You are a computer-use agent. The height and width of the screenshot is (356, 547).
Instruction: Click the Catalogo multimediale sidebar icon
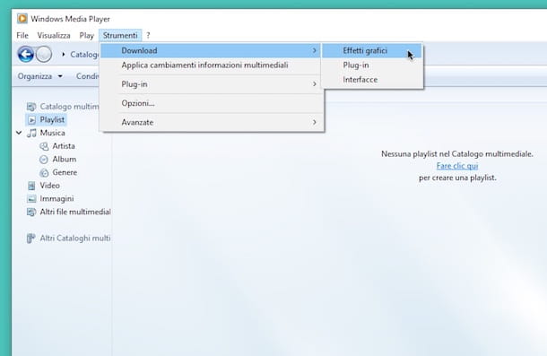[x=31, y=107]
